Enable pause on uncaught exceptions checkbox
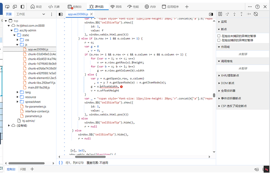Image resolution: width=270 pixels, height=173 pixels. pyautogui.click(x=219, y=36)
